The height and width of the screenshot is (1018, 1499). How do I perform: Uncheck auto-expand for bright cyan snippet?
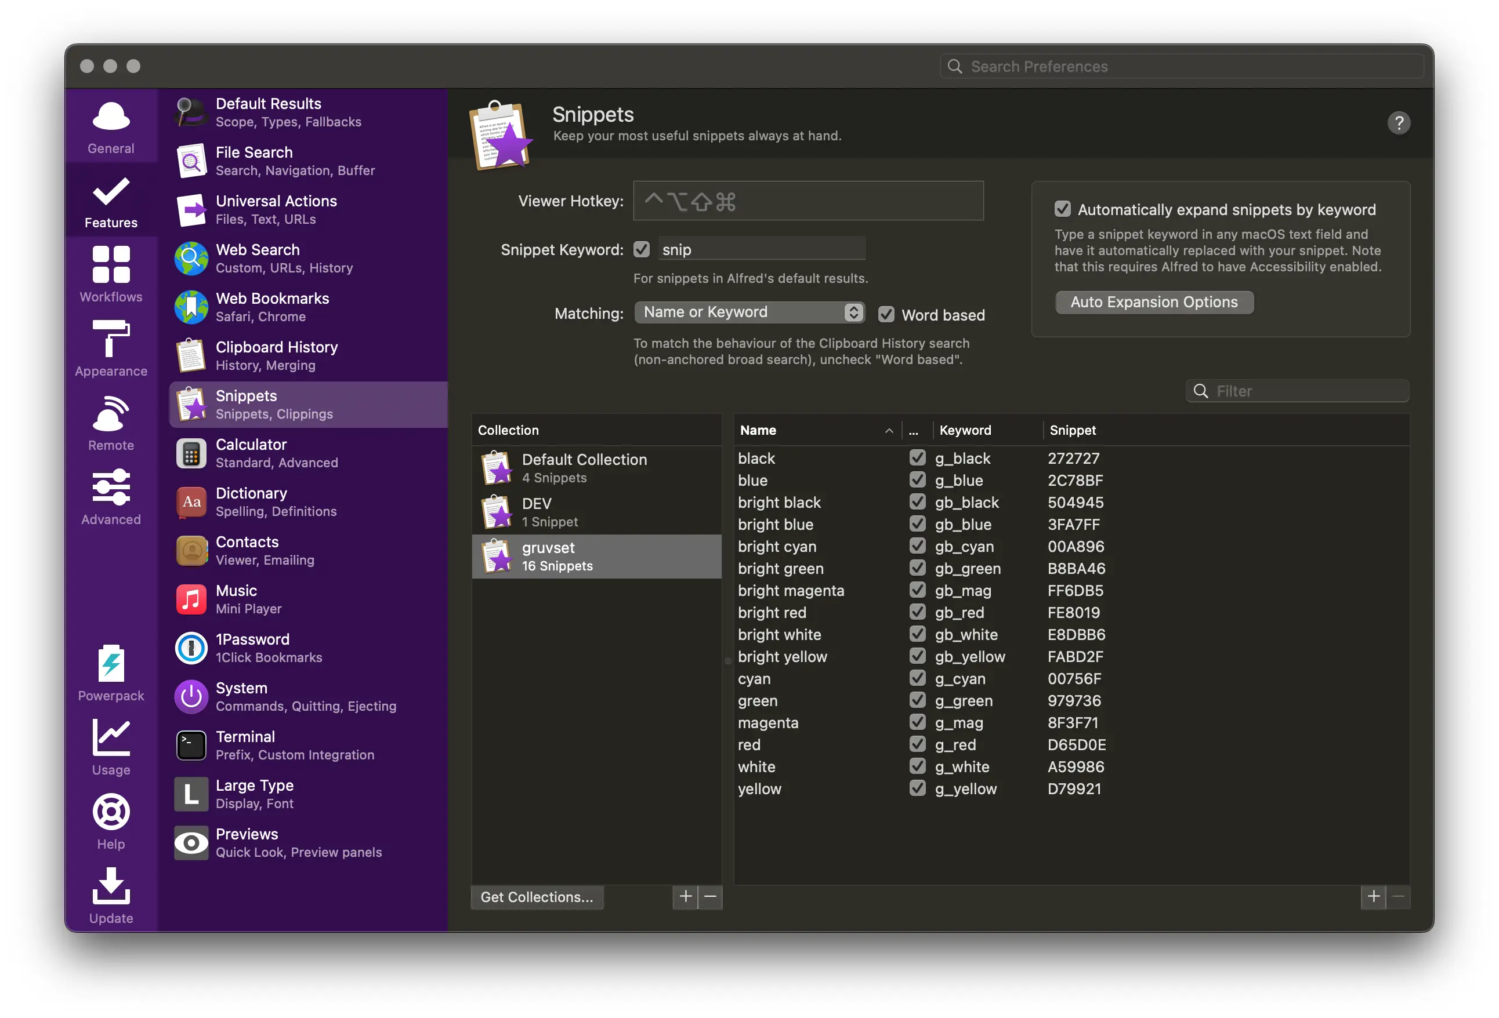pyautogui.click(x=917, y=546)
